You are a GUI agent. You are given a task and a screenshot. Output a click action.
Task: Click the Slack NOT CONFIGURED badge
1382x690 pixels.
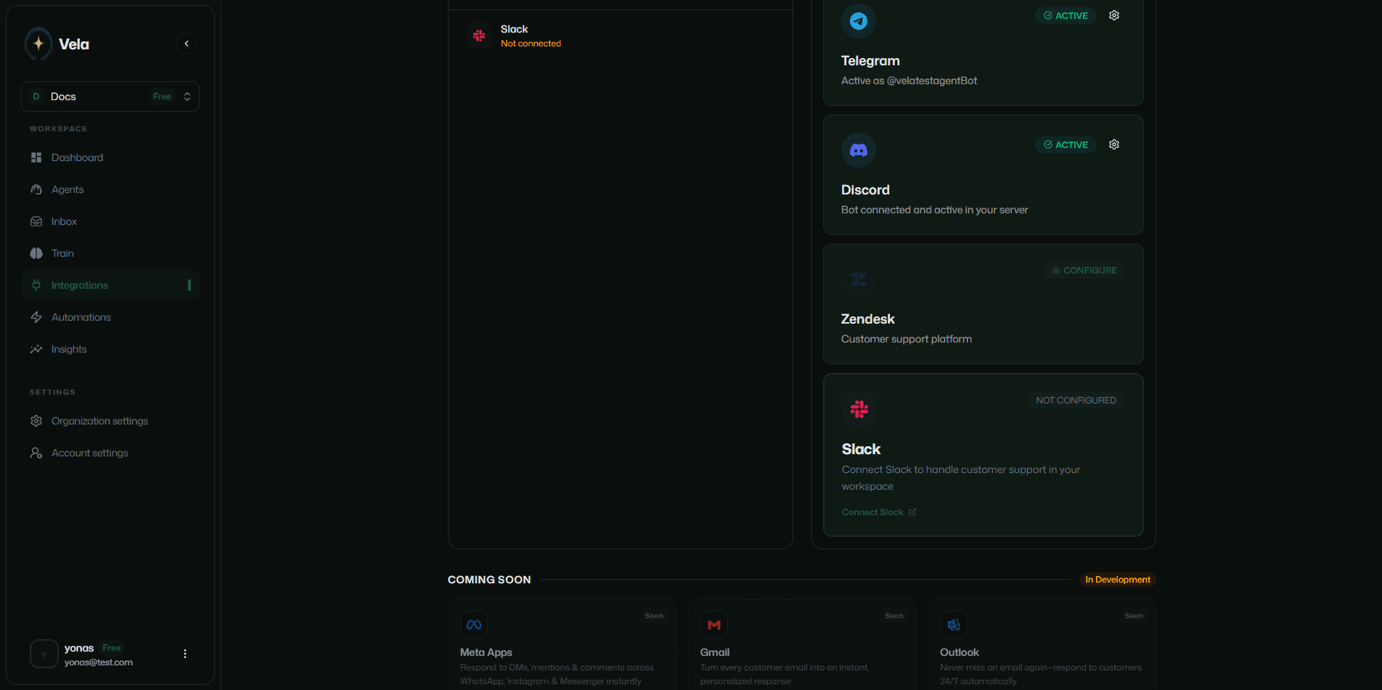(x=1076, y=401)
